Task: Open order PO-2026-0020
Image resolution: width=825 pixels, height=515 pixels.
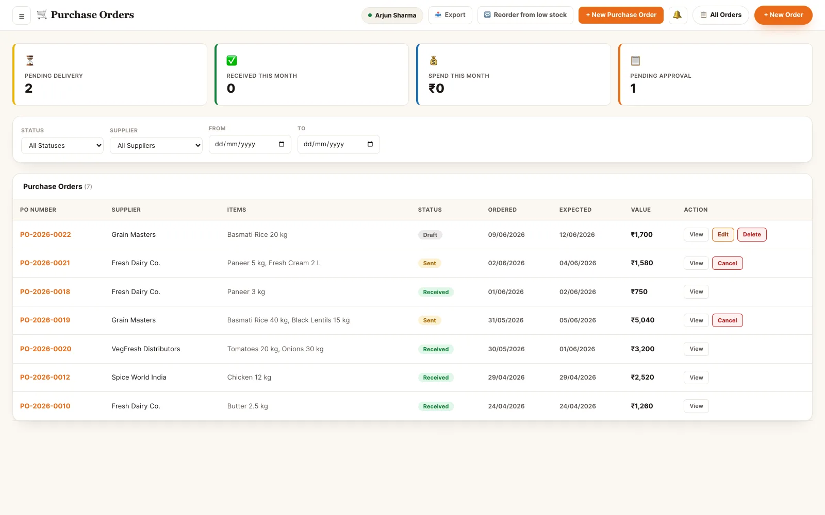Action: pos(46,349)
